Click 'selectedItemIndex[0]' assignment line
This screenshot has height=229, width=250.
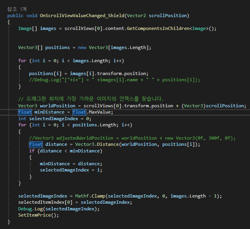75,202
